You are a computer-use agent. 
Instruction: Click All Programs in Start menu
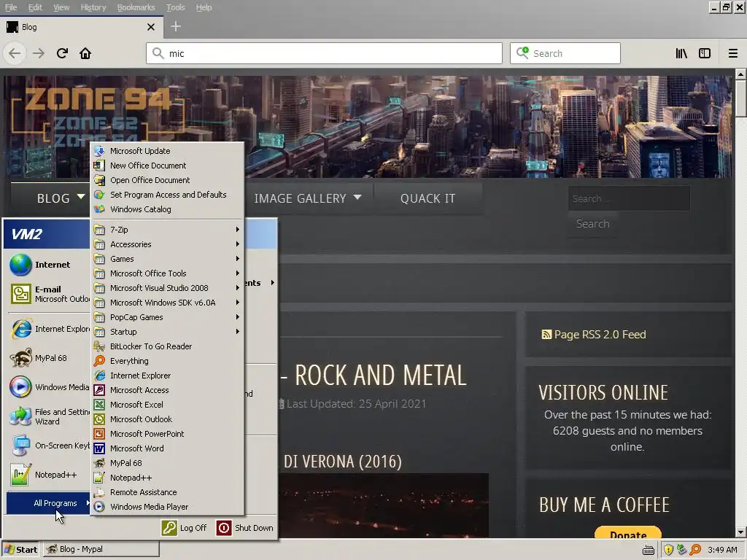click(x=49, y=503)
